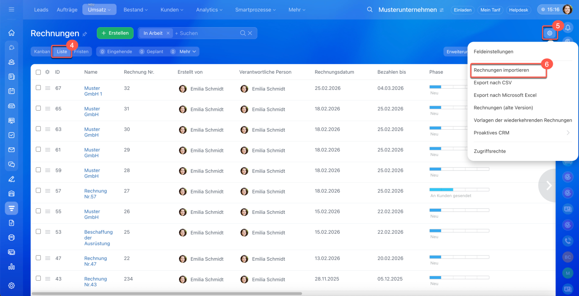Open the hamburger menu icon
Viewport: 579px width, 296px height.
[x=12, y=9]
